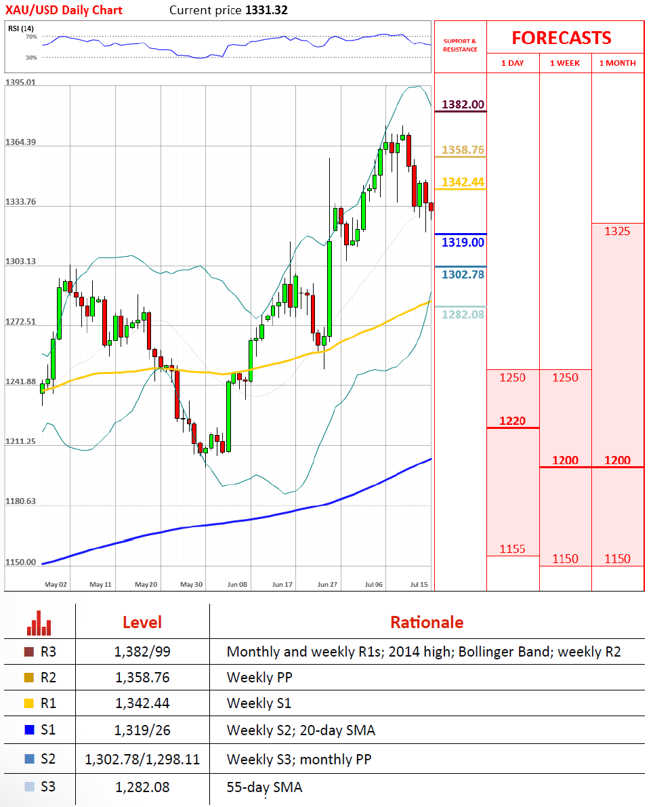Click the Jun 27 date axis label
Image resolution: width=653 pixels, height=807 pixels.
pyautogui.click(x=327, y=584)
